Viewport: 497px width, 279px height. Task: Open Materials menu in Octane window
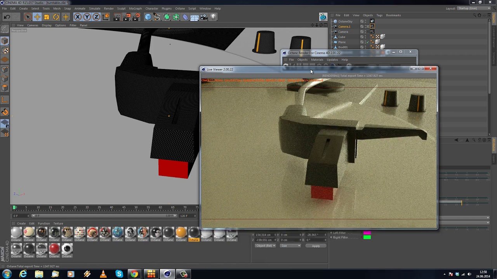(x=317, y=60)
